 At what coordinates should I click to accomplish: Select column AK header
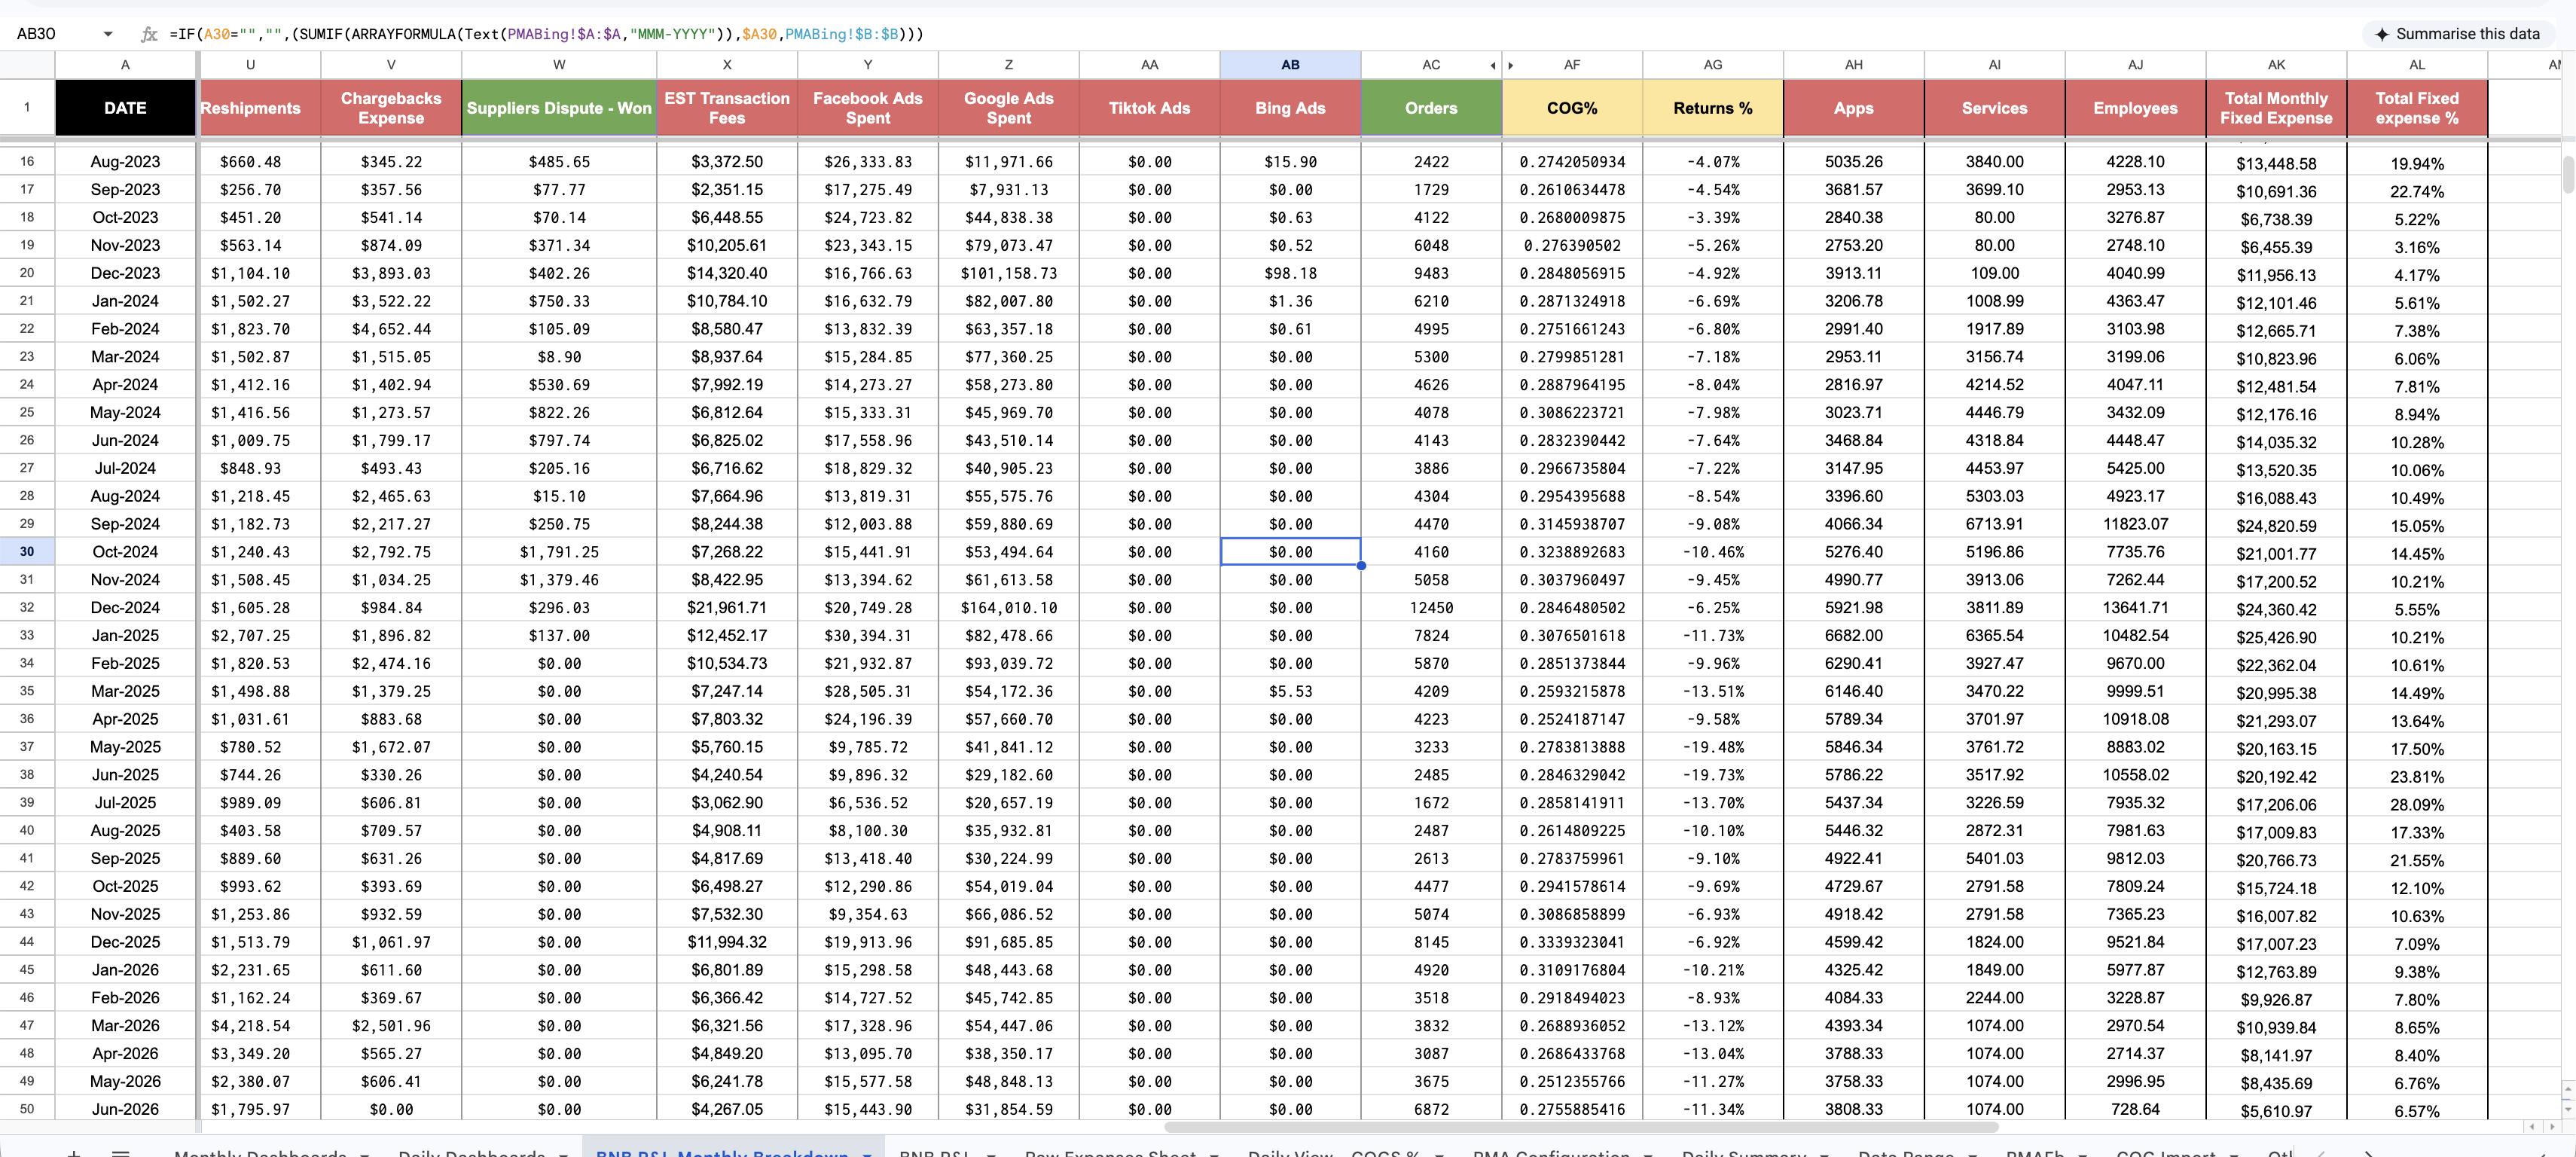click(x=2276, y=65)
